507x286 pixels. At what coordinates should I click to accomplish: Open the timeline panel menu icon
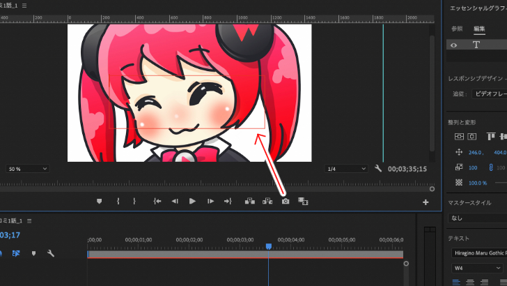[29, 221]
